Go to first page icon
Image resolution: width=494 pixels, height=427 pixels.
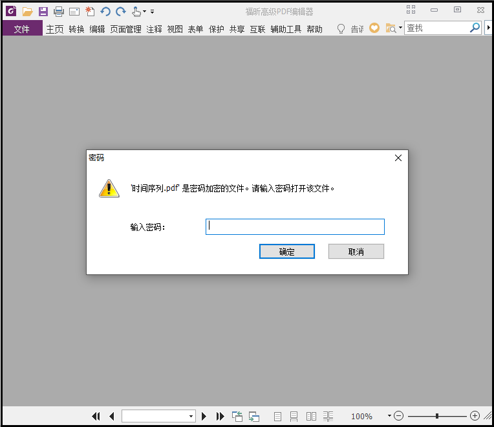pyautogui.click(x=96, y=416)
